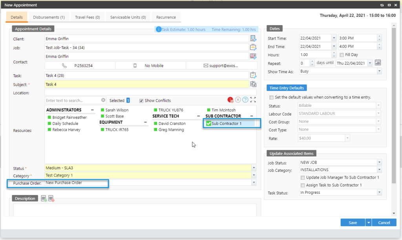The height and width of the screenshot is (240, 402).
Task: Open job lookup icon beside Test Job-Task
Action: [x=253, y=47]
